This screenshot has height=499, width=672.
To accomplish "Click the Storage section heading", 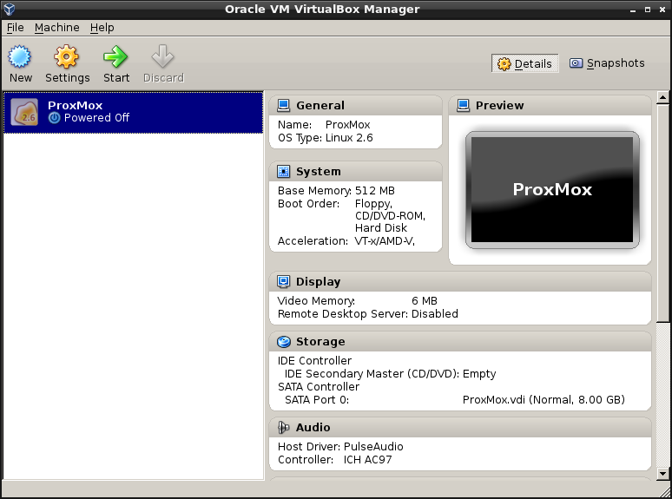I will pyautogui.click(x=320, y=341).
